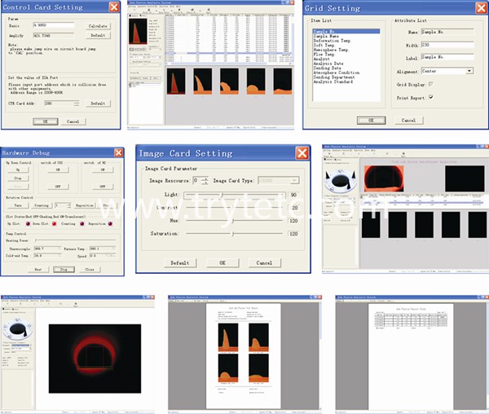This screenshot has height=414, width=489.
Task: Click the CTR Card Addr stepper arrows
Action: coord(77,103)
